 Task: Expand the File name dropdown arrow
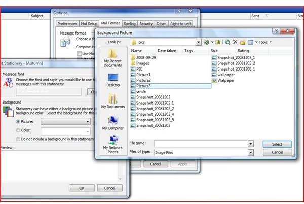251,144
